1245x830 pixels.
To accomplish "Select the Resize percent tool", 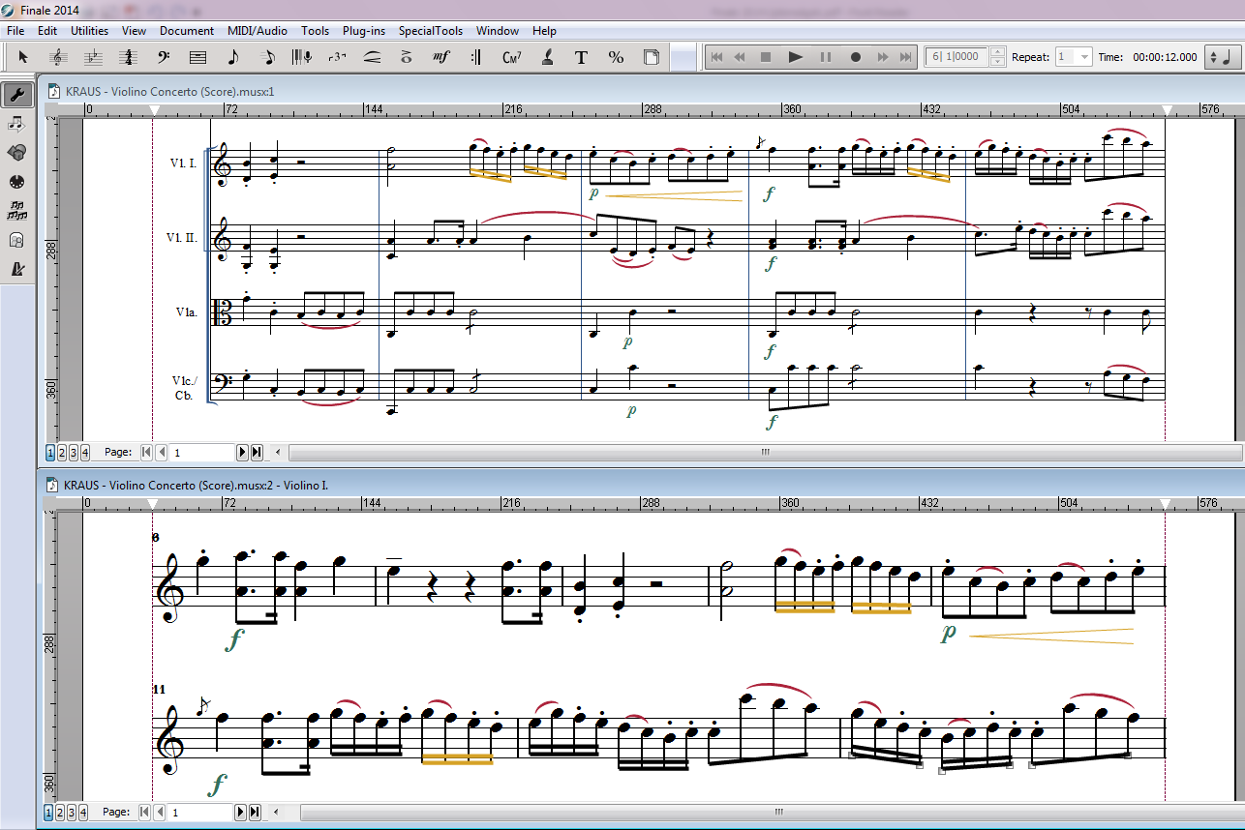I will click(616, 57).
